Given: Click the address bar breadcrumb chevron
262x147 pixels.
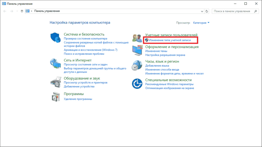Looking at the screenshot, I should point(32,11).
